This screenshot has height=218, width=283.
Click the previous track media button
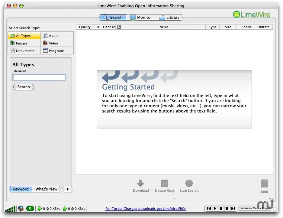(209, 208)
